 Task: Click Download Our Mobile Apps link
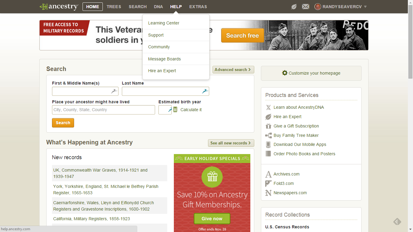click(x=300, y=144)
